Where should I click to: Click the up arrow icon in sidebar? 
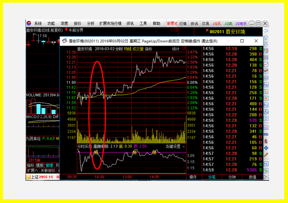[266, 38]
